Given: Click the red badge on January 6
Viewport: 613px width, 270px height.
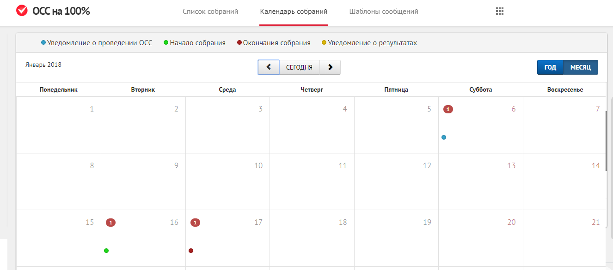Looking at the screenshot, I should pyautogui.click(x=448, y=109).
